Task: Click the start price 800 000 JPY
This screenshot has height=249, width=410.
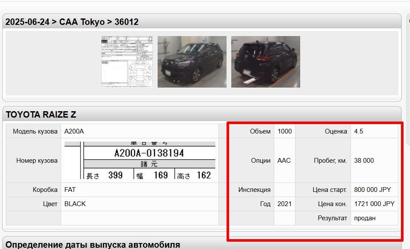Action: point(373,190)
